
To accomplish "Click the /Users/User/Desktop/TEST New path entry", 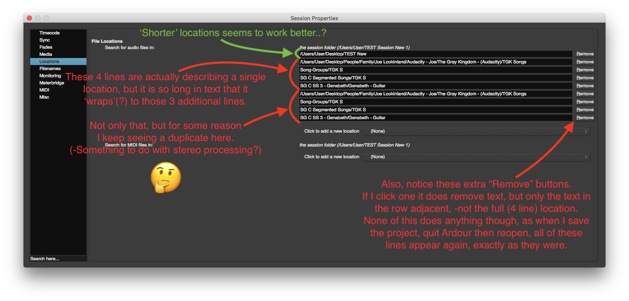I will pos(435,54).
